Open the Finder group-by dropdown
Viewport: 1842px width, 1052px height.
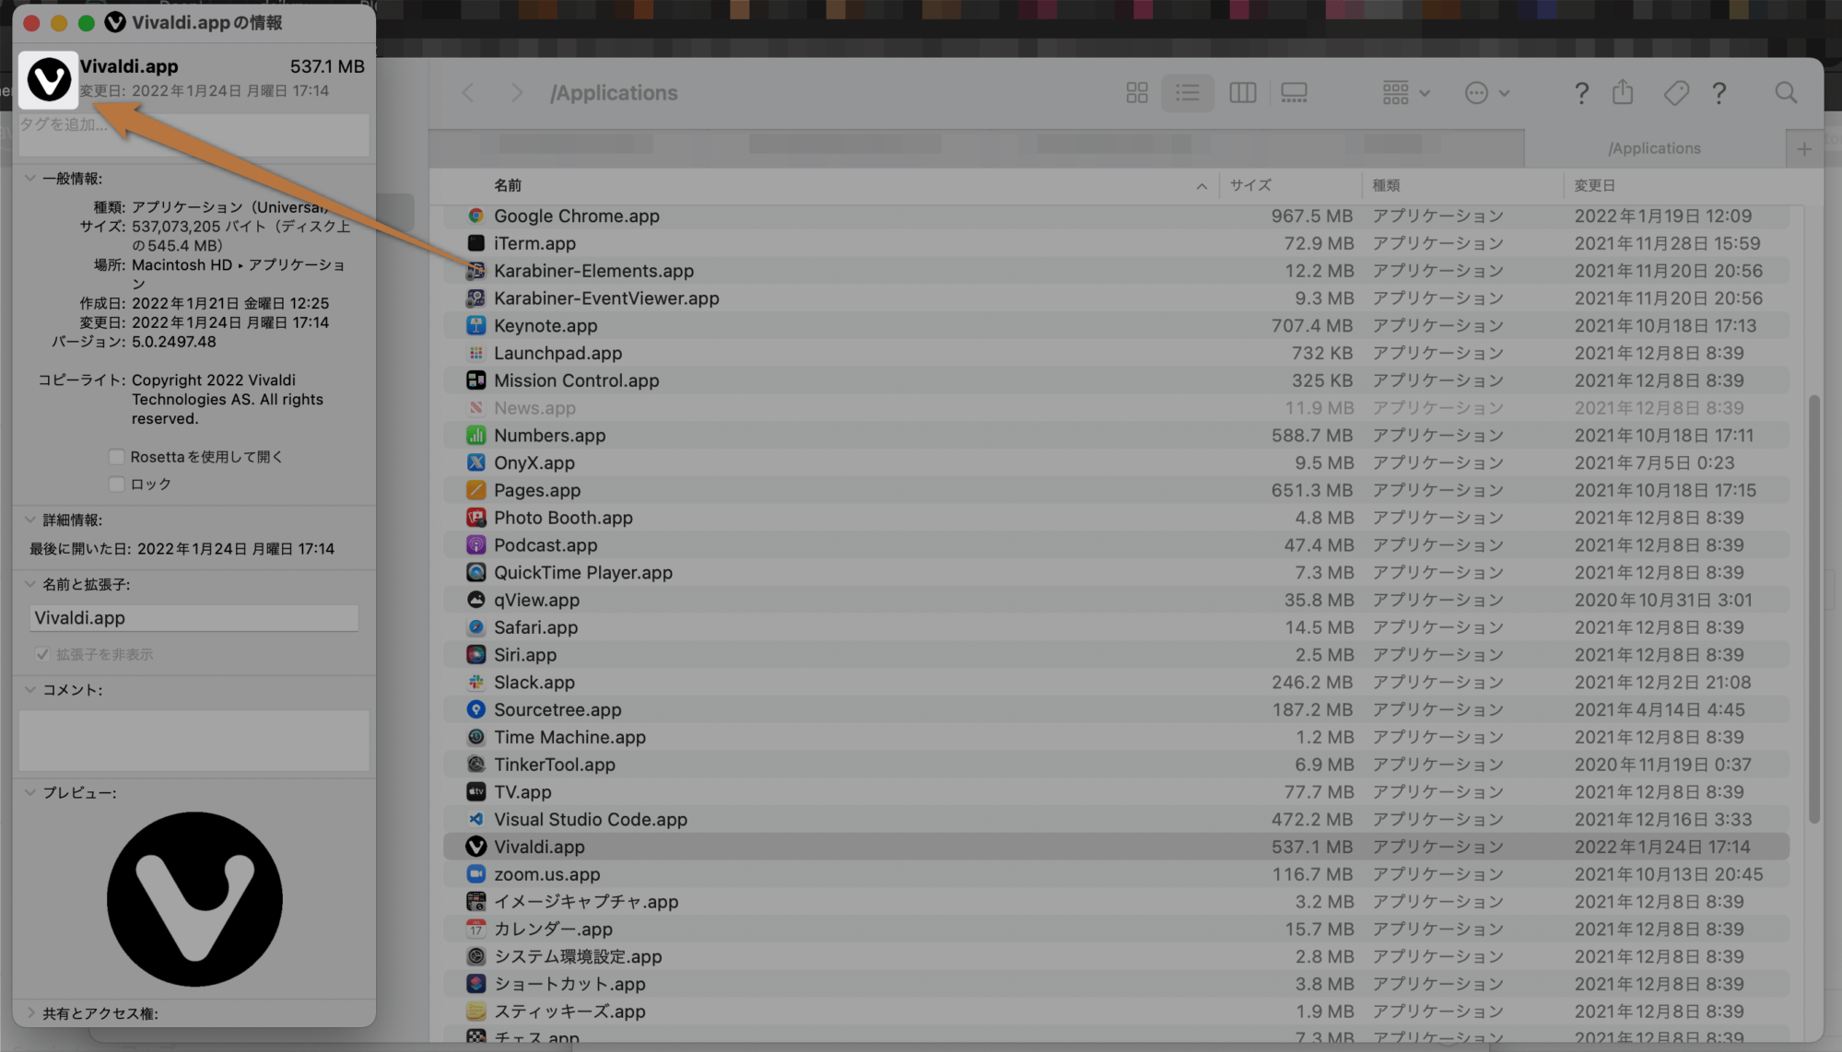point(1405,93)
